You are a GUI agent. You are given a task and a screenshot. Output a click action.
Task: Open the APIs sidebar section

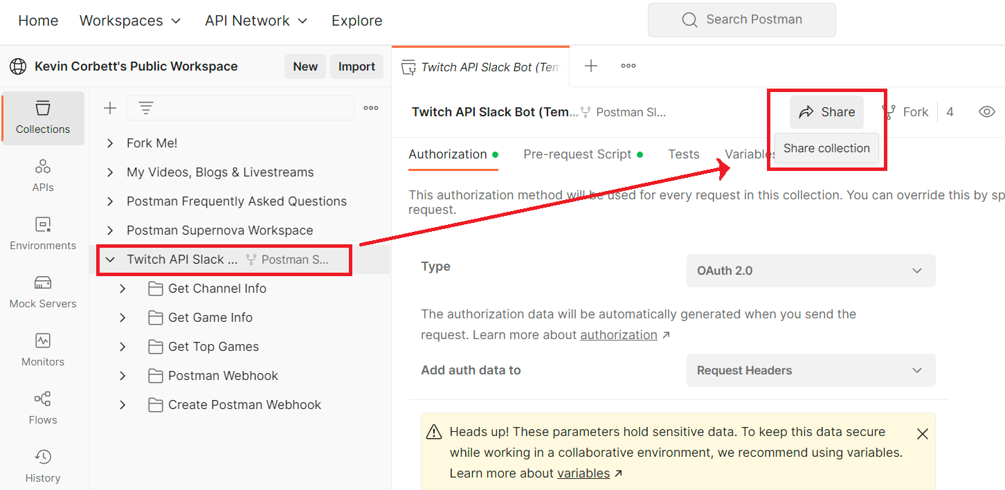click(43, 175)
